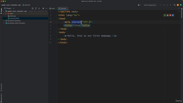The width and height of the screenshot is (183, 103).
Task: Click lang="en" attribute in html tag
Action: coord(72,15)
